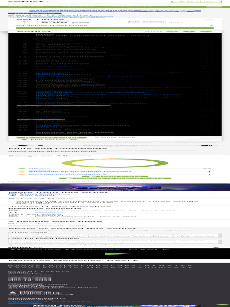The height and width of the screenshot is (307, 230).
Task: Open Yesterday under Recent Events
Action: [x=24, y=273]
